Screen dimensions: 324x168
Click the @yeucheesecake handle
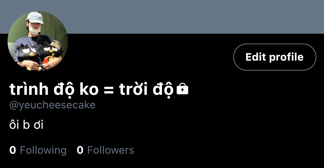point(52,105)
